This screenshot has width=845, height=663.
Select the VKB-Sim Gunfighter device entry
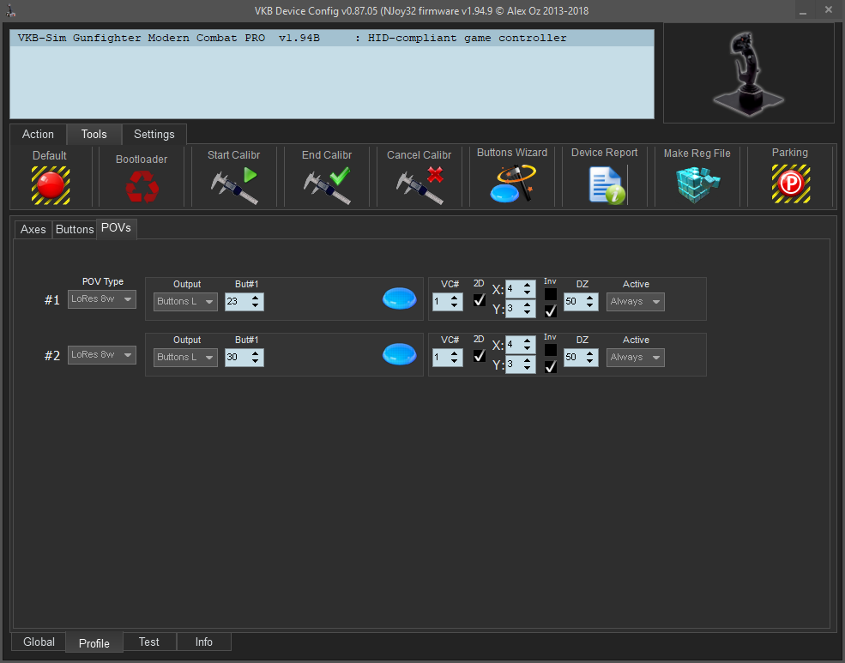click(x=332, y=38)
